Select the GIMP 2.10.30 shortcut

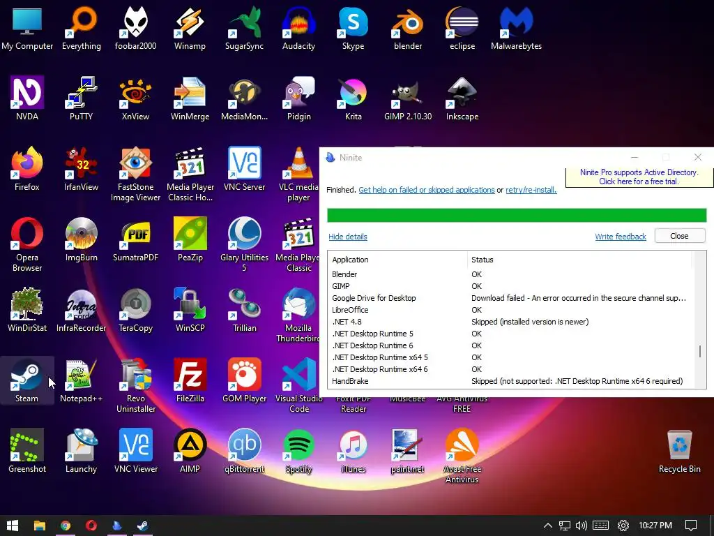pyautogui.click(x=407, y=99)
